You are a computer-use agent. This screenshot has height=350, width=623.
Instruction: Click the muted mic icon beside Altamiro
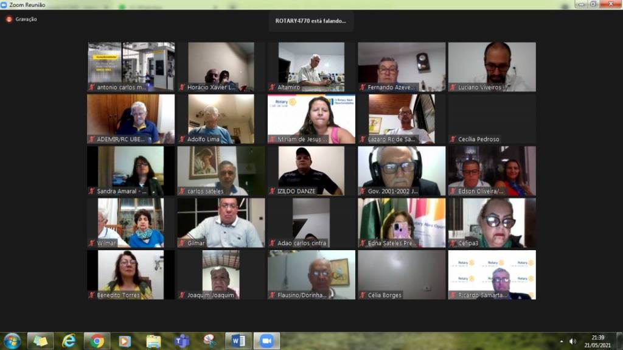[x=273, y=87]
